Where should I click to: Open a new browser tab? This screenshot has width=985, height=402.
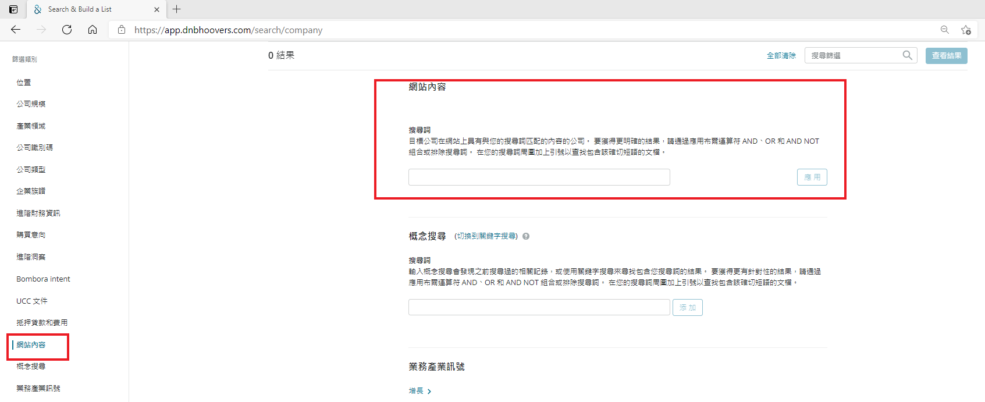pyautogui.click(x=177, y=9)
